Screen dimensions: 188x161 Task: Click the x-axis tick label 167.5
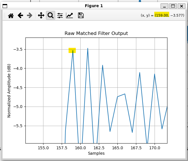click(x=136, y=148)
